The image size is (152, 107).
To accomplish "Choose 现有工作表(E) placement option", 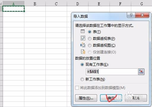I will click(x=82, y=65).
